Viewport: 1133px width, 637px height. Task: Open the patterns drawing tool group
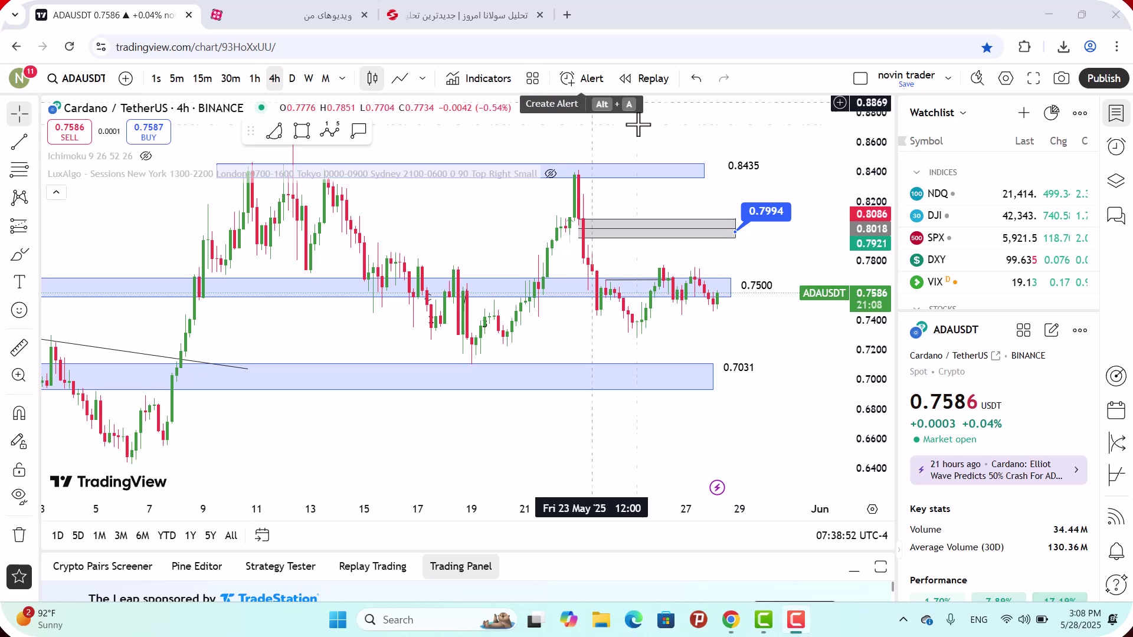(x=19, y=198)
